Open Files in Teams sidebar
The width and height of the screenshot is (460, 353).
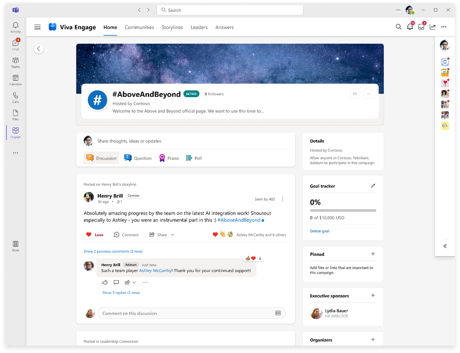pyautogui.click(x=16, y=115)
